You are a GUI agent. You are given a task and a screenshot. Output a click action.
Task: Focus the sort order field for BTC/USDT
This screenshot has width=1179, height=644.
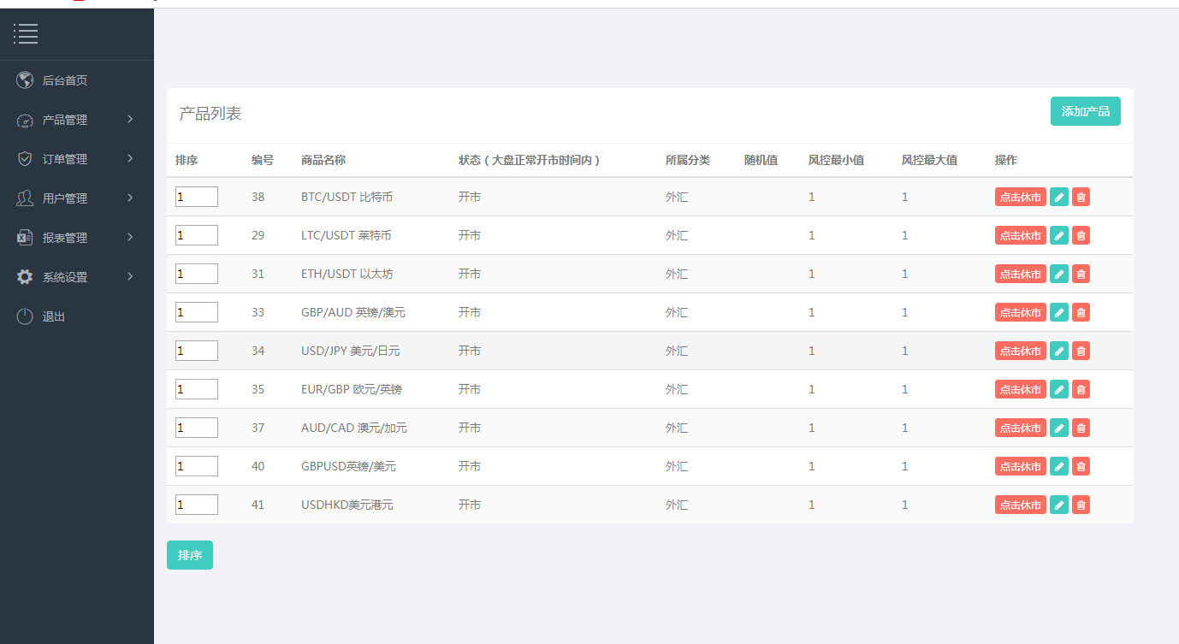coord(197,197)
